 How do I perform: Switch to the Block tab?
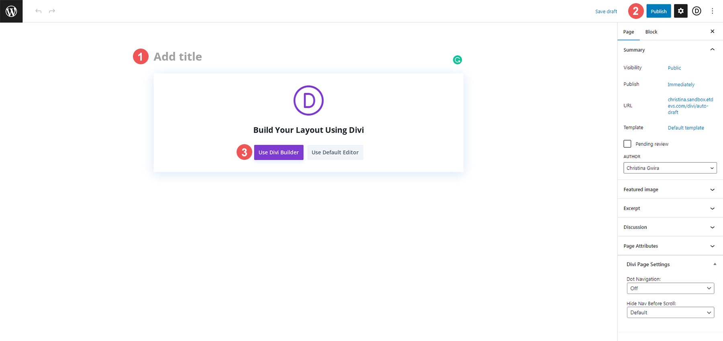[x=651, y=32]
